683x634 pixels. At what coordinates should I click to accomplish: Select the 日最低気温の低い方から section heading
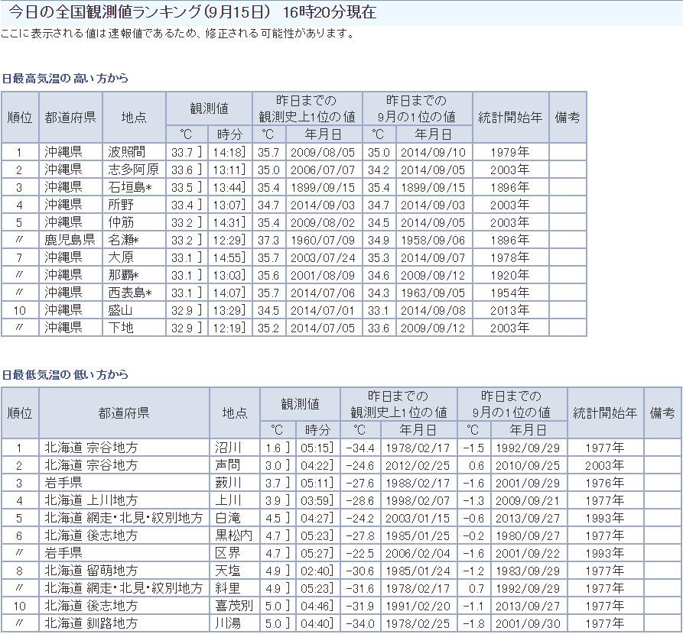65,375
